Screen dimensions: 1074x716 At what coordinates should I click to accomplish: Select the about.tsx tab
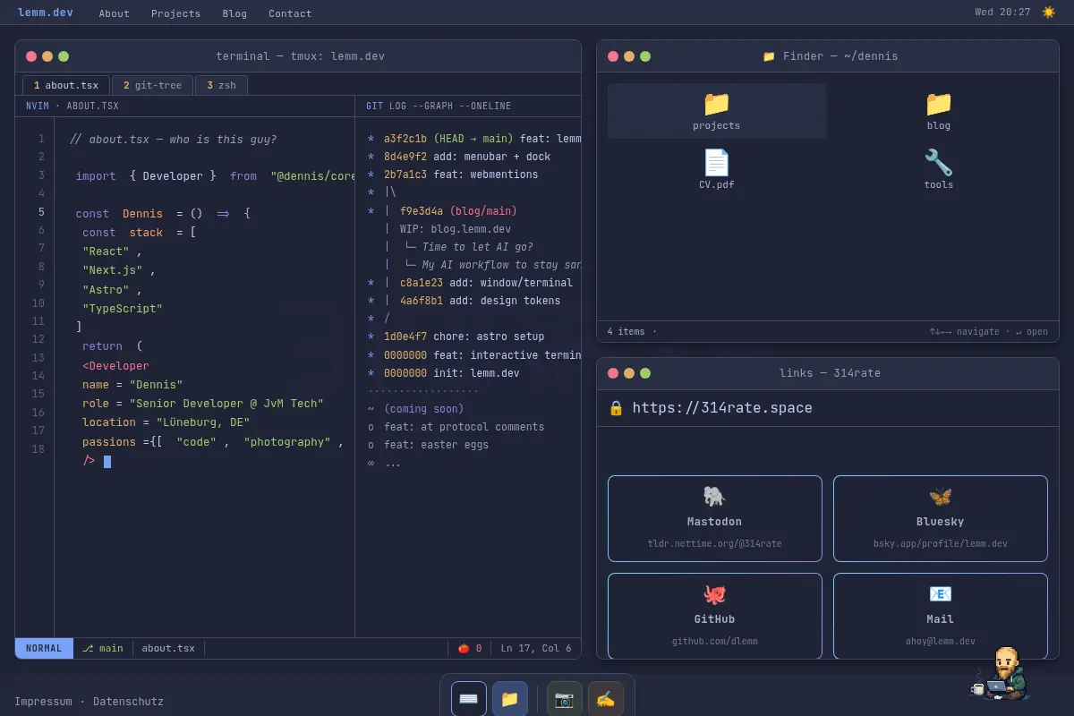[x=66, y=85]
